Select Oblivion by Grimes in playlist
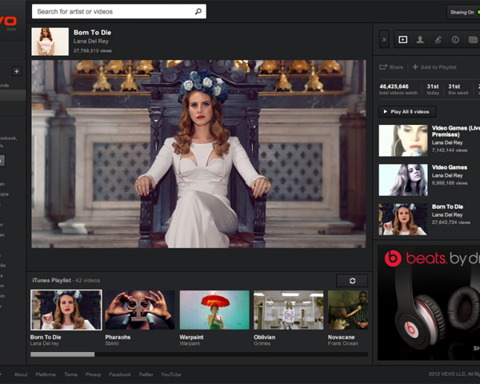 [288, 310]
